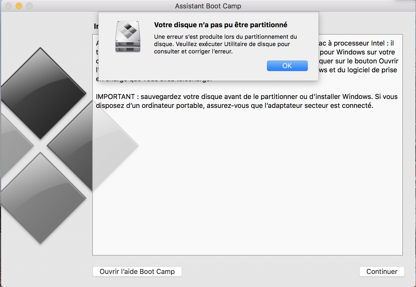
Task: Click the heading Votre disque n'a pas pu être partitionné
Action: (221, 25)
